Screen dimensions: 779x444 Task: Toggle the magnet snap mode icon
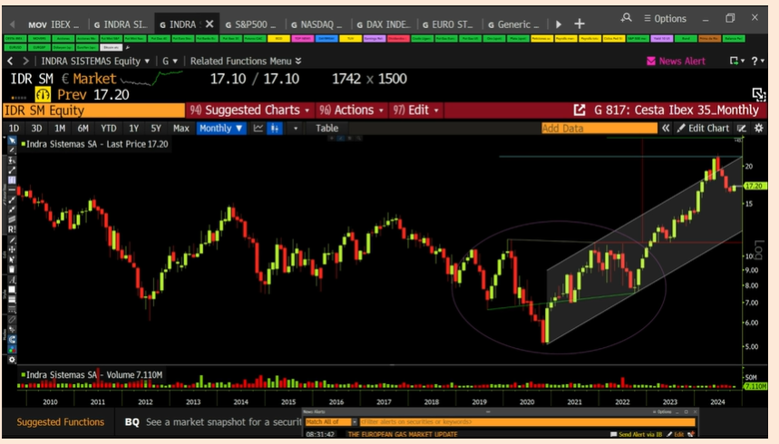coord(12,340)
